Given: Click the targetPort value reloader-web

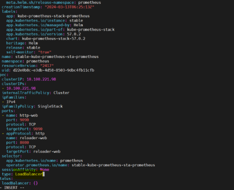Looking at the screenshot, I should 47,152.
